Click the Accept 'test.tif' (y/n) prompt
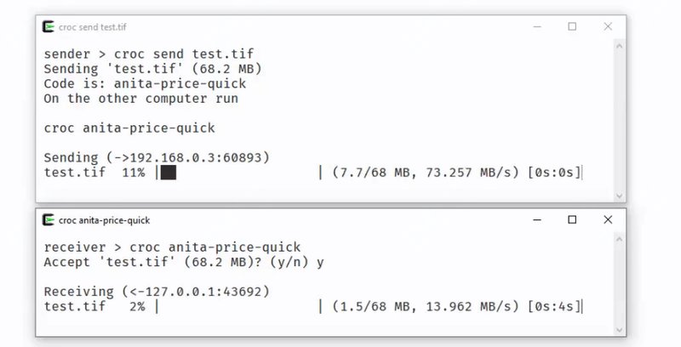Image resolution: width=681 pixels, height=347 pixels. (x=183, y=262)
